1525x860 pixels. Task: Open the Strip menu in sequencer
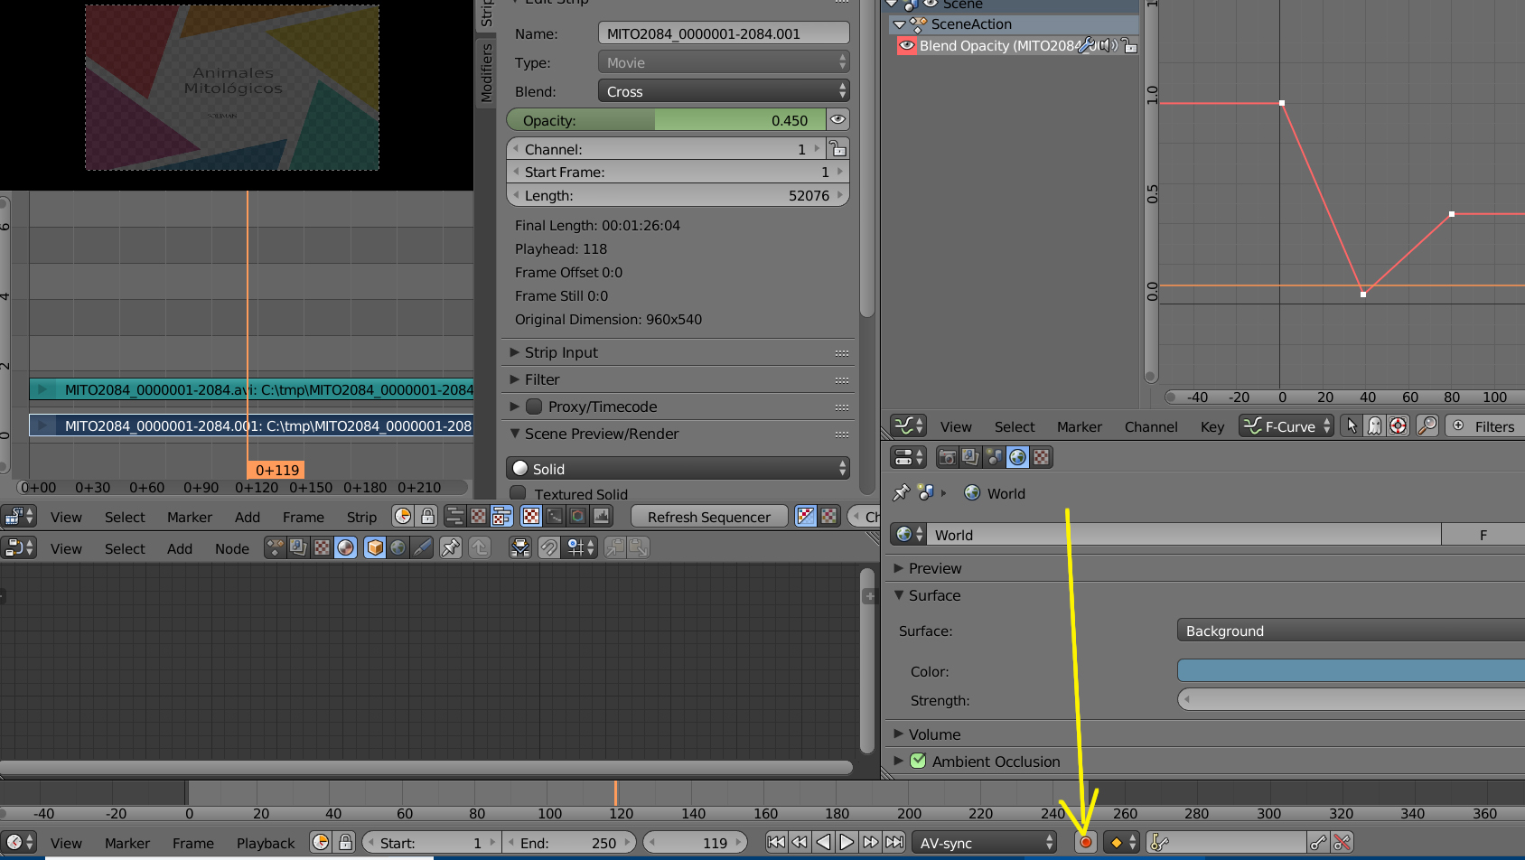click(x=361, y=517)
